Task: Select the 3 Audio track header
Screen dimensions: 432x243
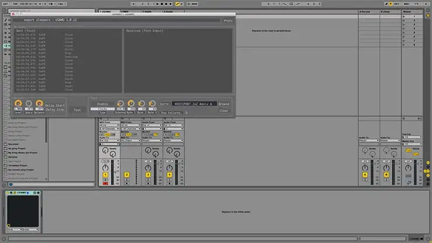Action: [x=152, y=12]
